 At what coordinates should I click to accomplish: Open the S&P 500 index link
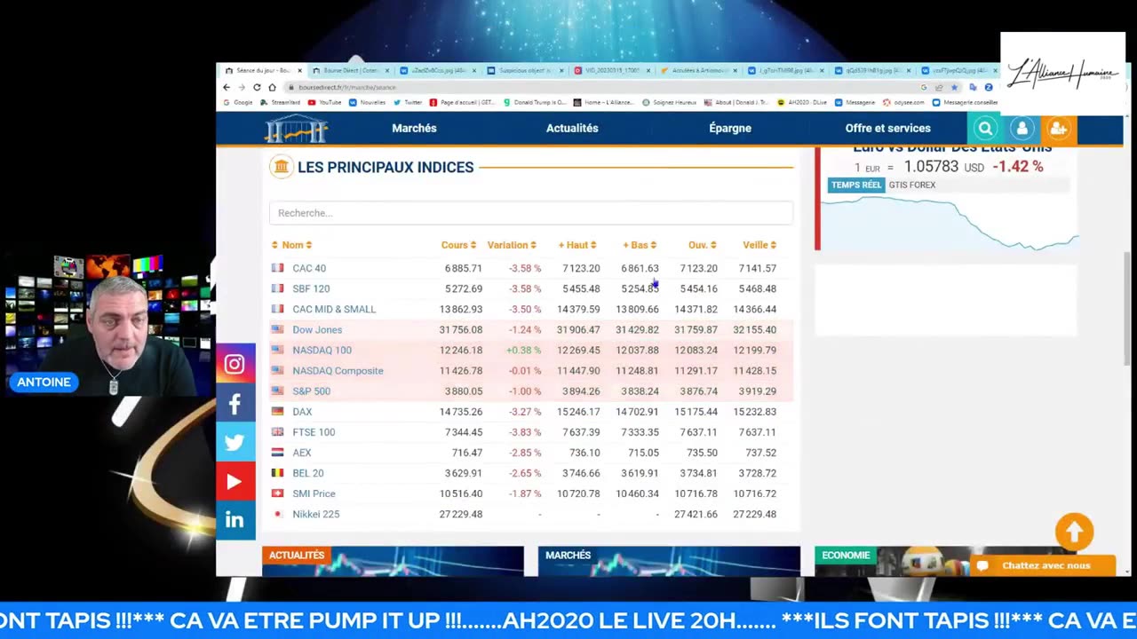311,390
